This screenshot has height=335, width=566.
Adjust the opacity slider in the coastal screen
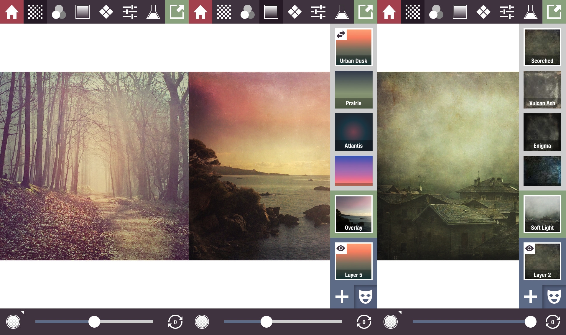(283, 322)
